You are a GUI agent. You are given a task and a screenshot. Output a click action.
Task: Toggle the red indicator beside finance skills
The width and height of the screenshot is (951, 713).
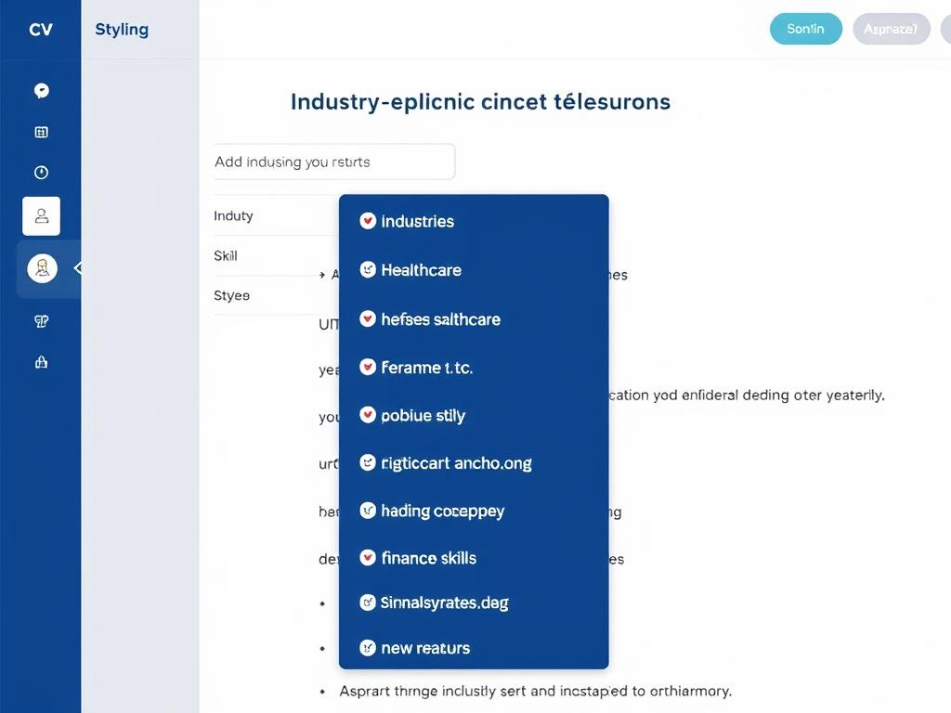point(367,558)
